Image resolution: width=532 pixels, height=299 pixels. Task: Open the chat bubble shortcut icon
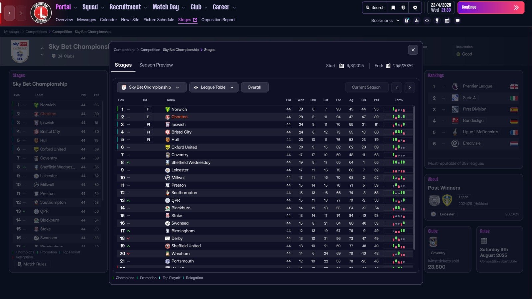[x=458, y=21]
